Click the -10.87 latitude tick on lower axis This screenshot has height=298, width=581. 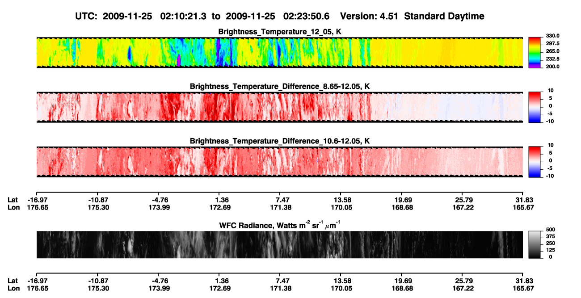pos(97,281)
